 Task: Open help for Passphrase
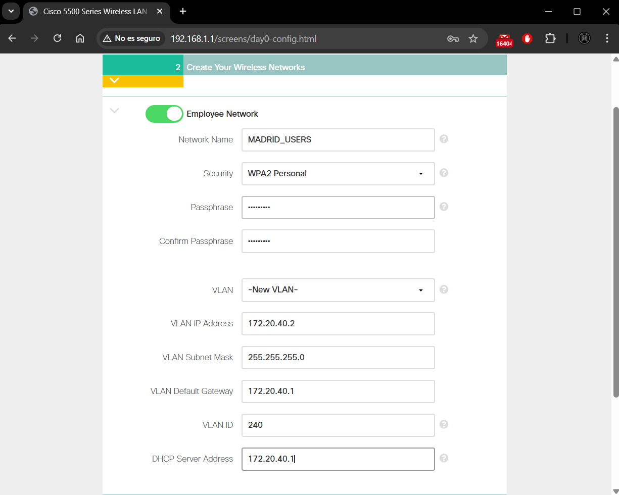444,207
